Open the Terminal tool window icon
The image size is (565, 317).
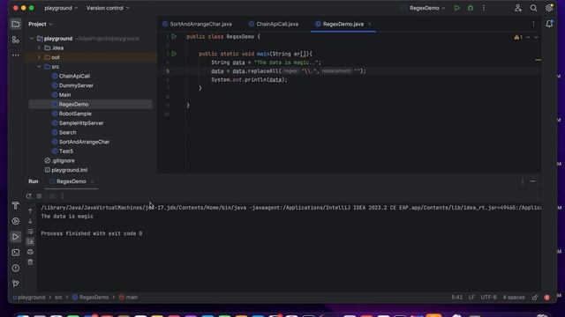[16, 253]
